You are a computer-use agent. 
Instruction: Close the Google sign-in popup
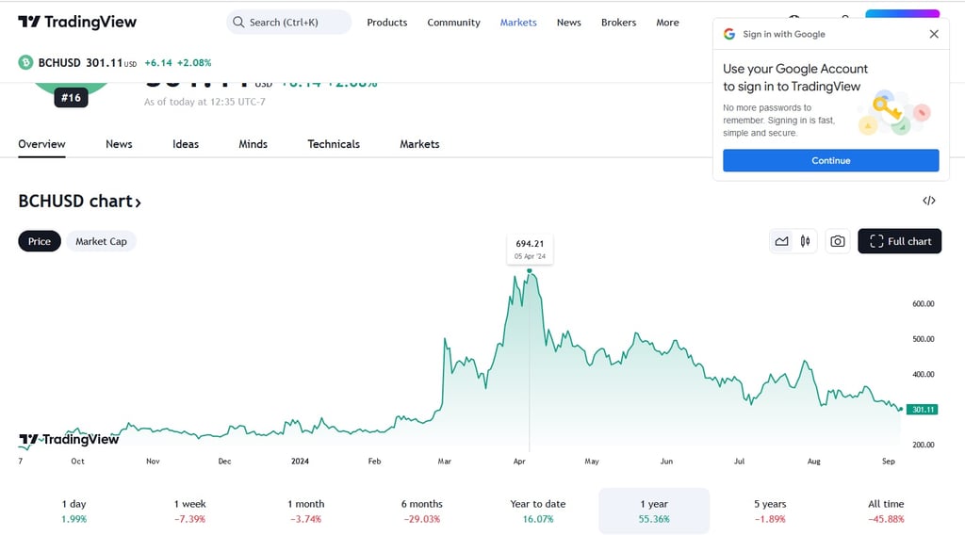(x=934, y=34)
